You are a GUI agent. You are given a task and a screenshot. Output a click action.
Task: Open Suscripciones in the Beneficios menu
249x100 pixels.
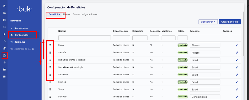[x=21, y=28]
